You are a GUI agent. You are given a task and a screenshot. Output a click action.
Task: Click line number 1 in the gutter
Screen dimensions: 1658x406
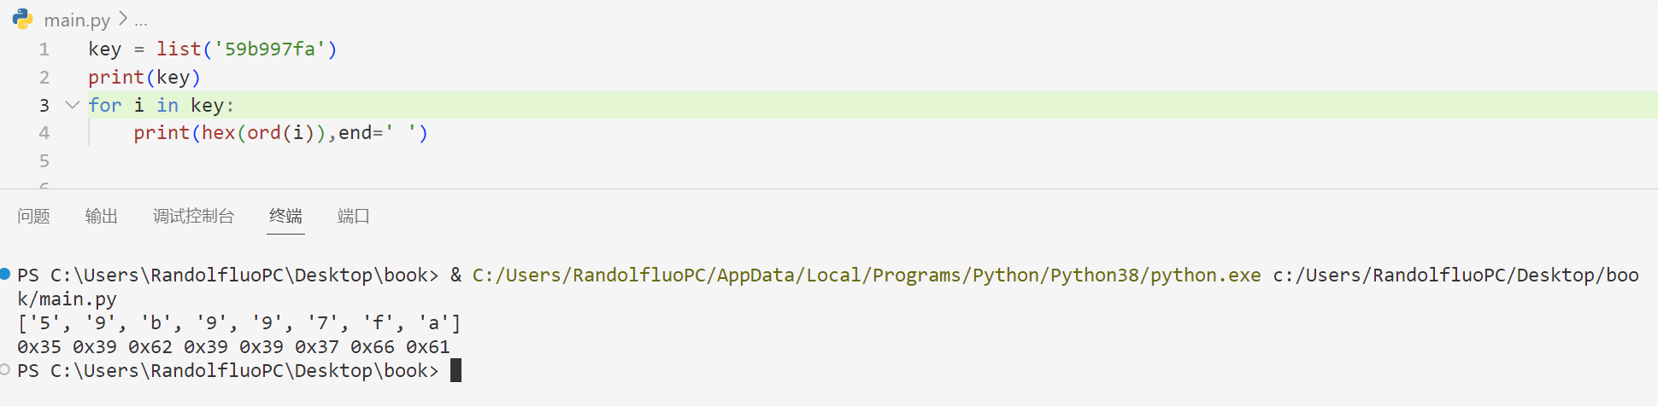pyautogui.click(x=44, y=49)
